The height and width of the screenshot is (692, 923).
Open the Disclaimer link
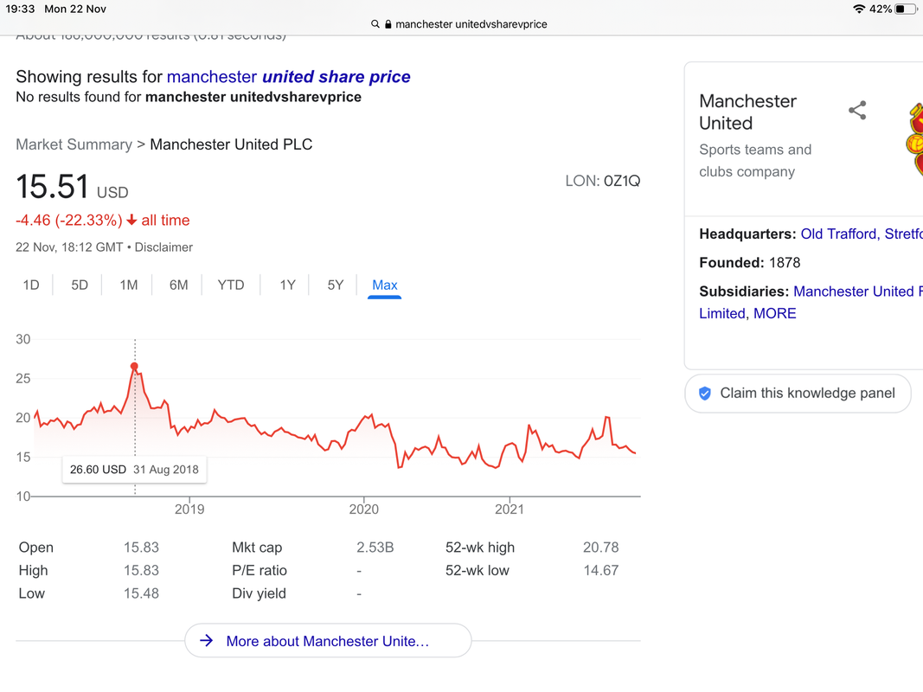pyautogui.click(x=163, y=247)
